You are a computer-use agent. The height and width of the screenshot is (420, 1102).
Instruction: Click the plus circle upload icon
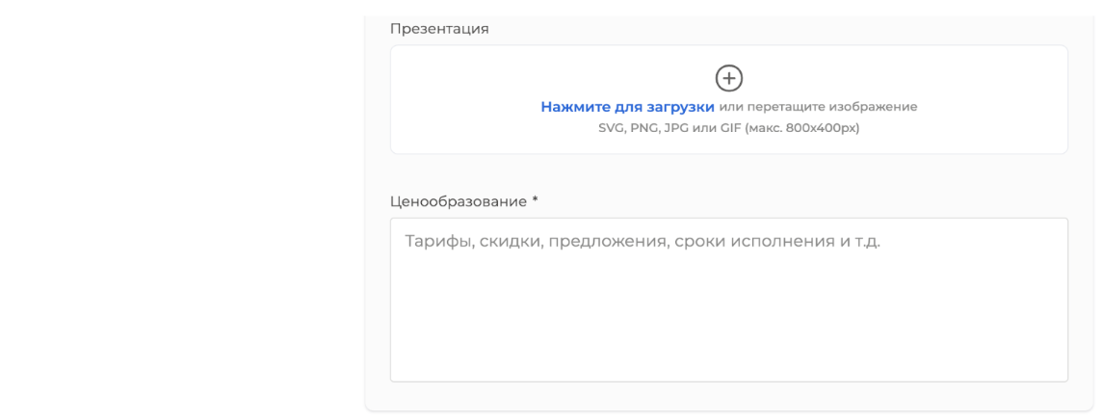(x=729, y=78)
